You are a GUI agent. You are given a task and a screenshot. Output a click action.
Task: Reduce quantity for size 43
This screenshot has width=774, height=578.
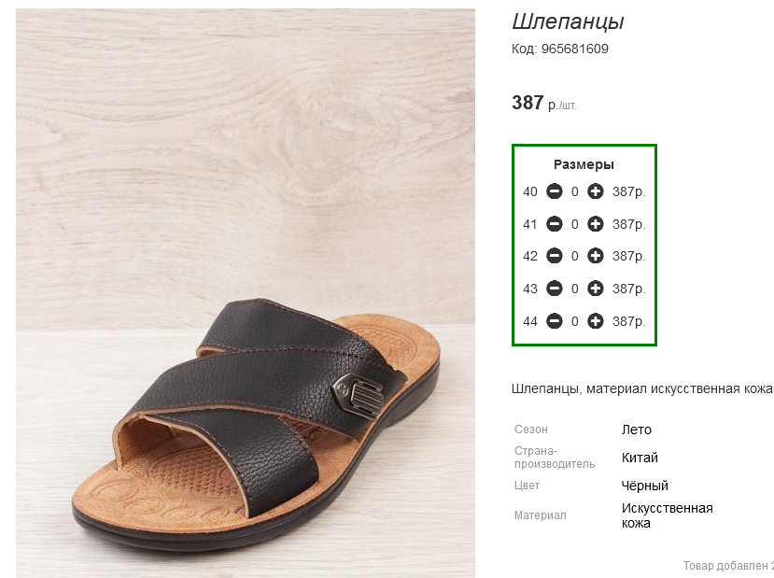tap(555, 289)
